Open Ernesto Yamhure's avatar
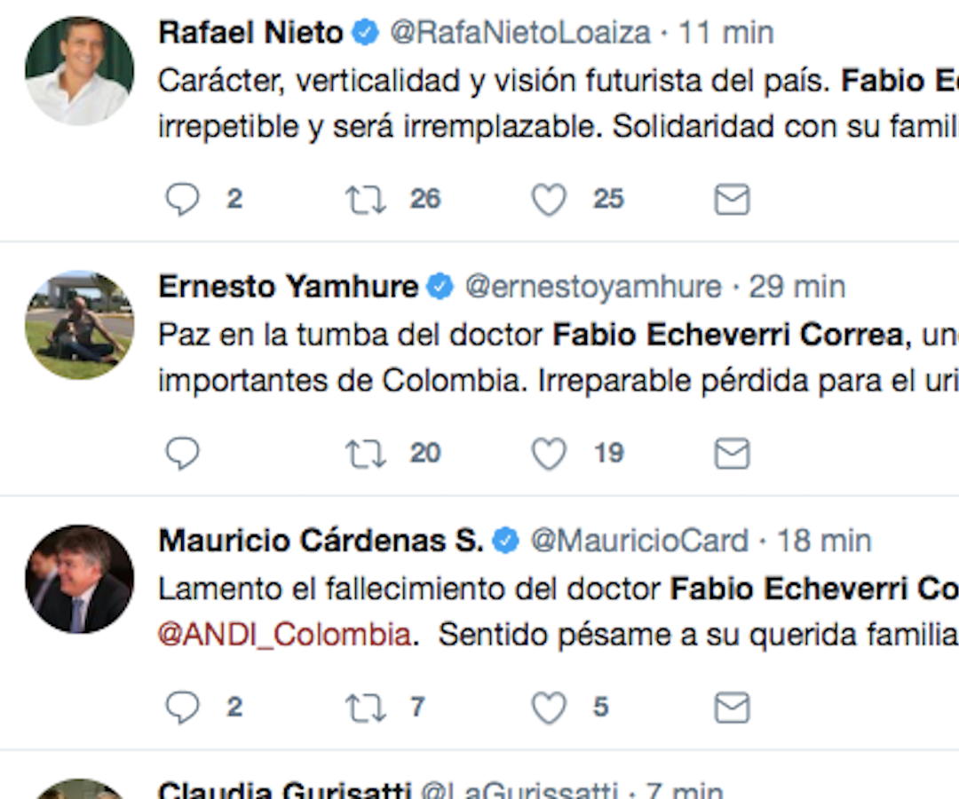The height and width of the screenshot is (799, 959). 79,325
